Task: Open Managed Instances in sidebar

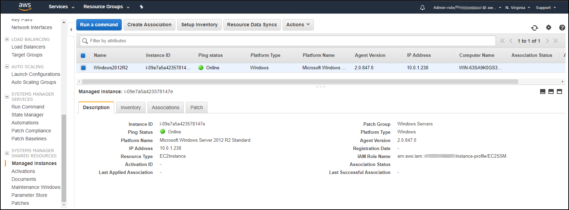Action: (x=34, y=163)
